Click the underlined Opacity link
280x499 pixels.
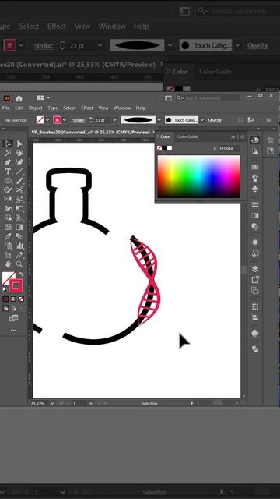(x=215, y=120)
